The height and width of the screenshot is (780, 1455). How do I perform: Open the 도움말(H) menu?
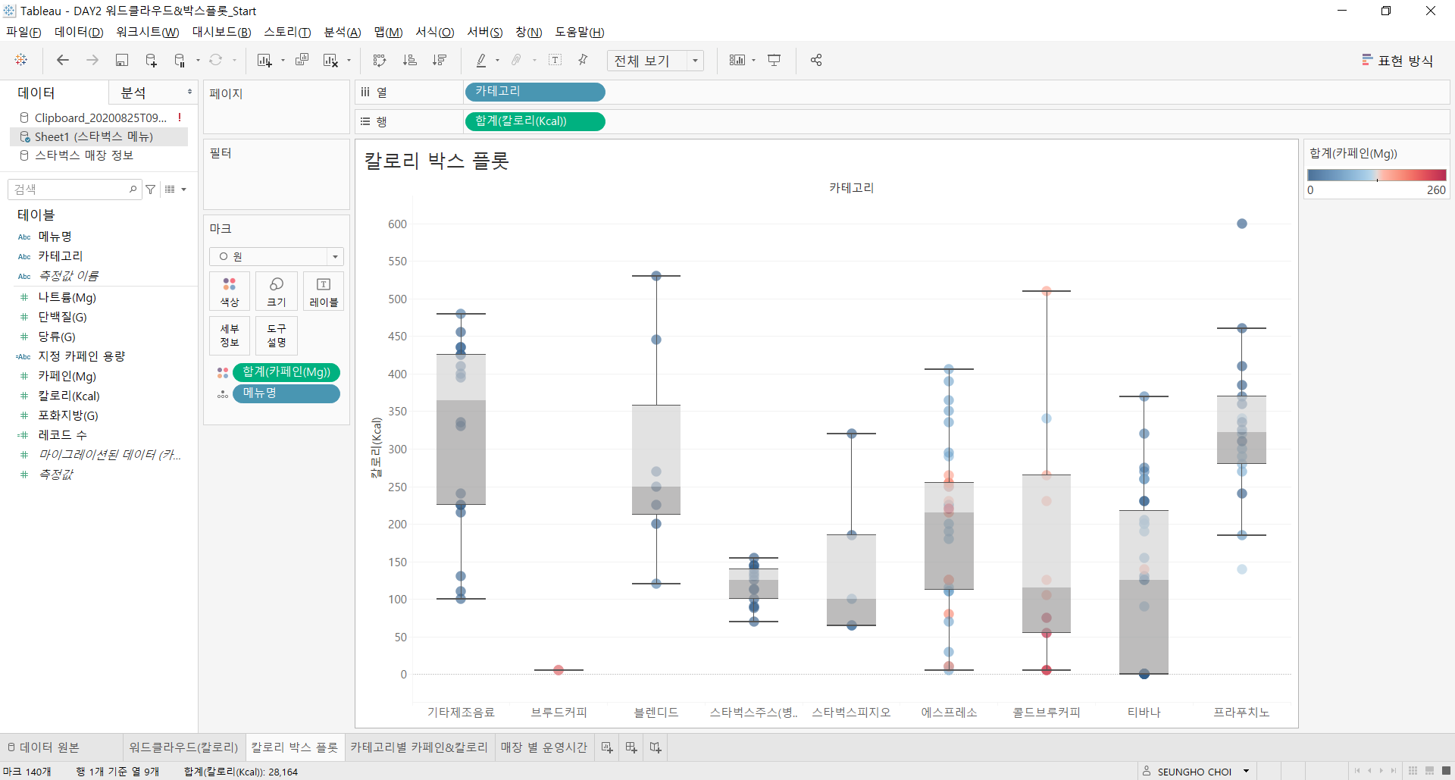coord(580,32)
